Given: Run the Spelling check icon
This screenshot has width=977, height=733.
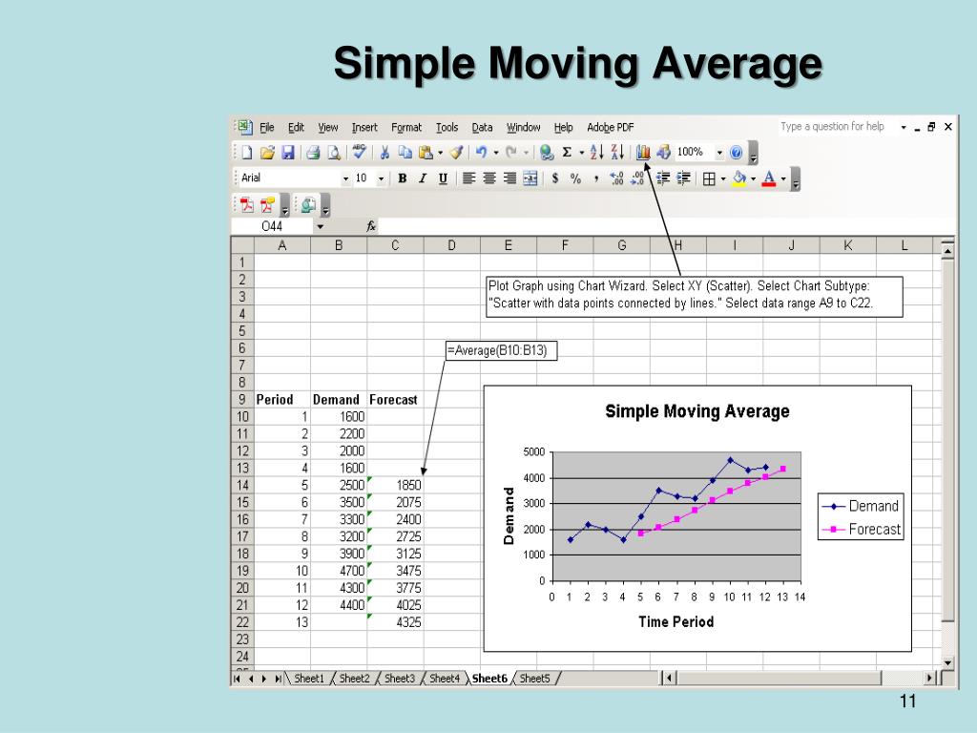Looking at the screenshot, I should 360,152.
